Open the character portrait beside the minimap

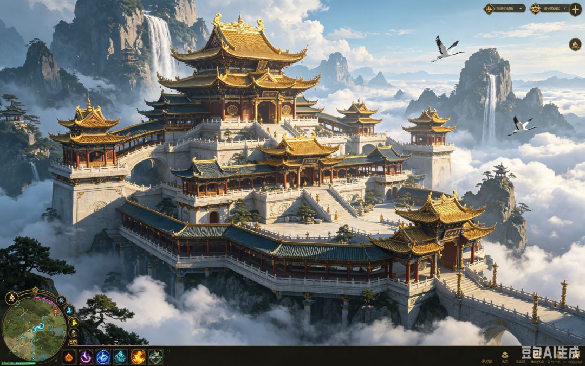(12, 298)
